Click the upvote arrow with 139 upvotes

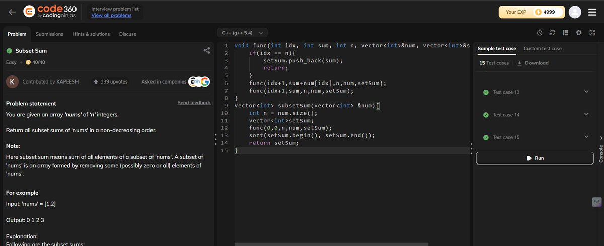pyautogui.click(x=95, y=81)
